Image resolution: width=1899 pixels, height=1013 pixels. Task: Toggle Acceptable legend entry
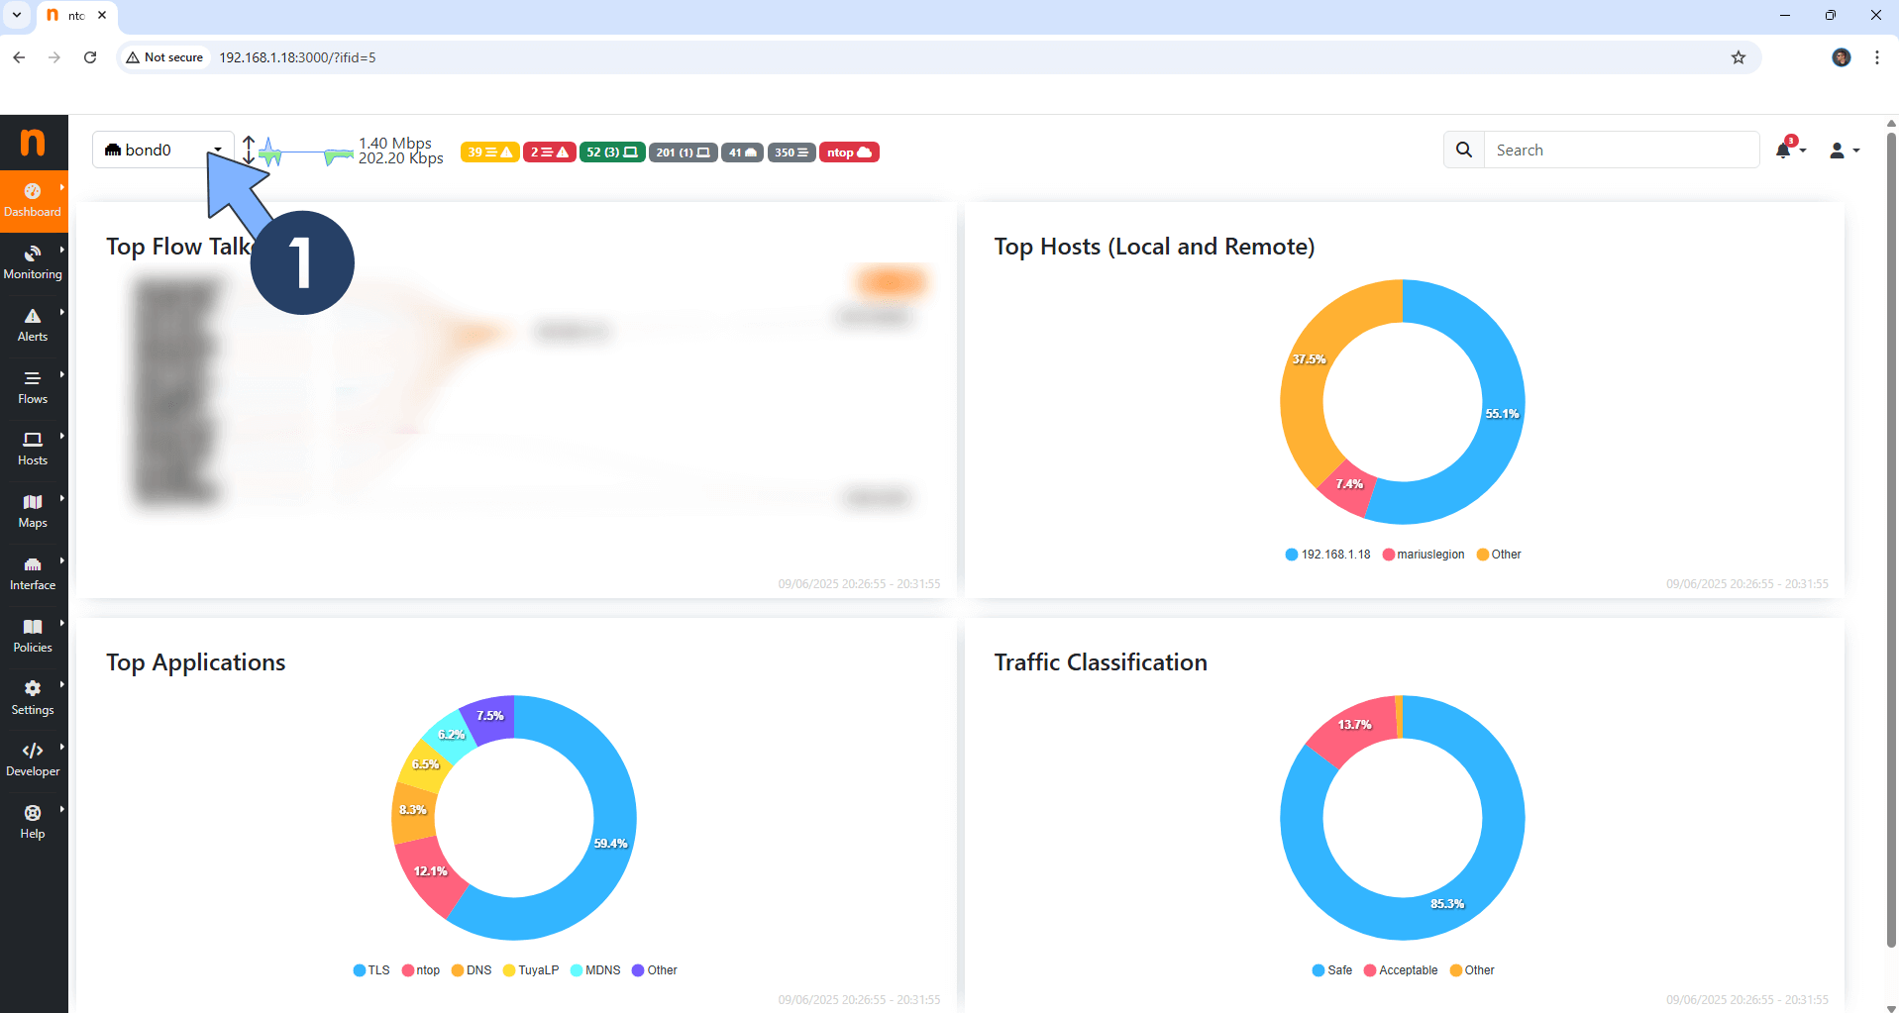tap(1401, 970)
